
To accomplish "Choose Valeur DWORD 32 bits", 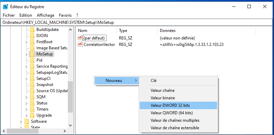I will (x=178, y=105).
